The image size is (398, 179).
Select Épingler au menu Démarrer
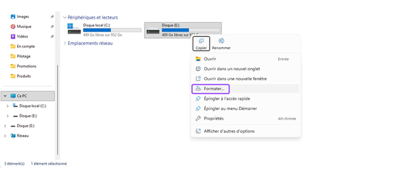pos(230,109)
